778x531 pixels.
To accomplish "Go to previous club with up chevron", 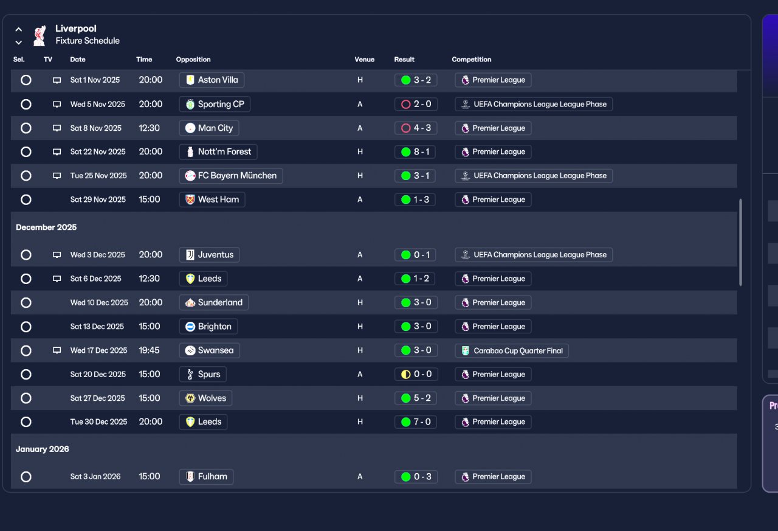I will [19, 29].
